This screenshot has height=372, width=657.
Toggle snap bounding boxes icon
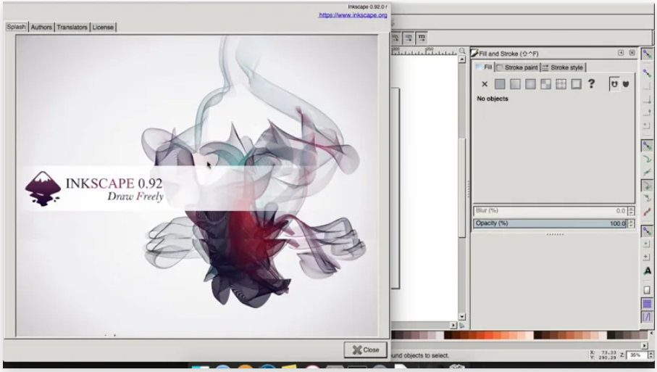coord(647,73)
